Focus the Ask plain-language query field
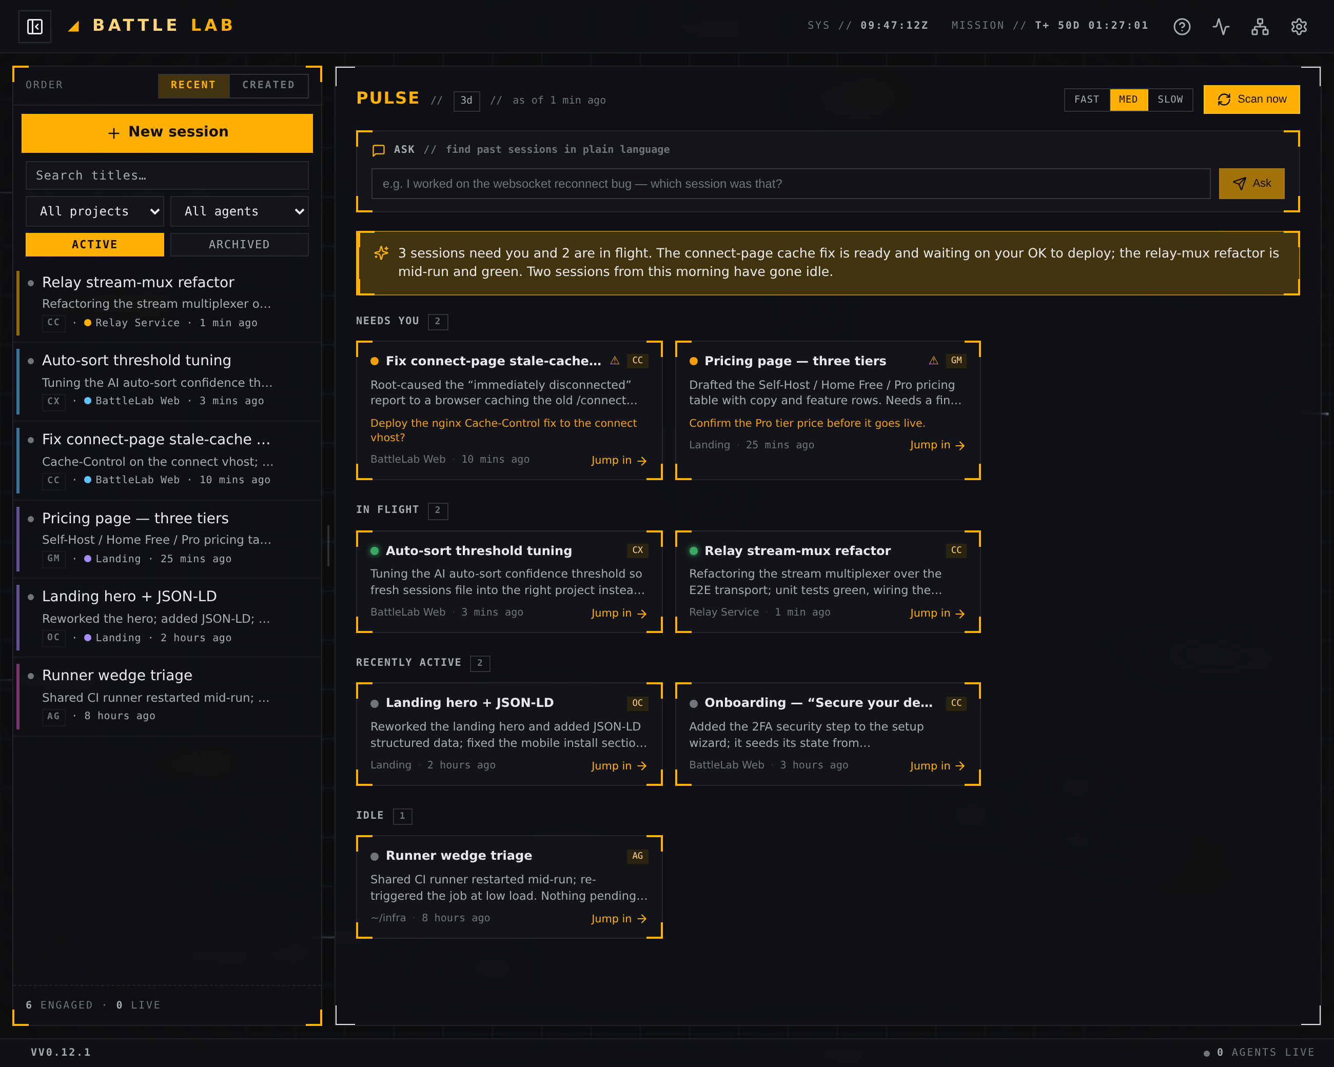 (x=790, y=184)
